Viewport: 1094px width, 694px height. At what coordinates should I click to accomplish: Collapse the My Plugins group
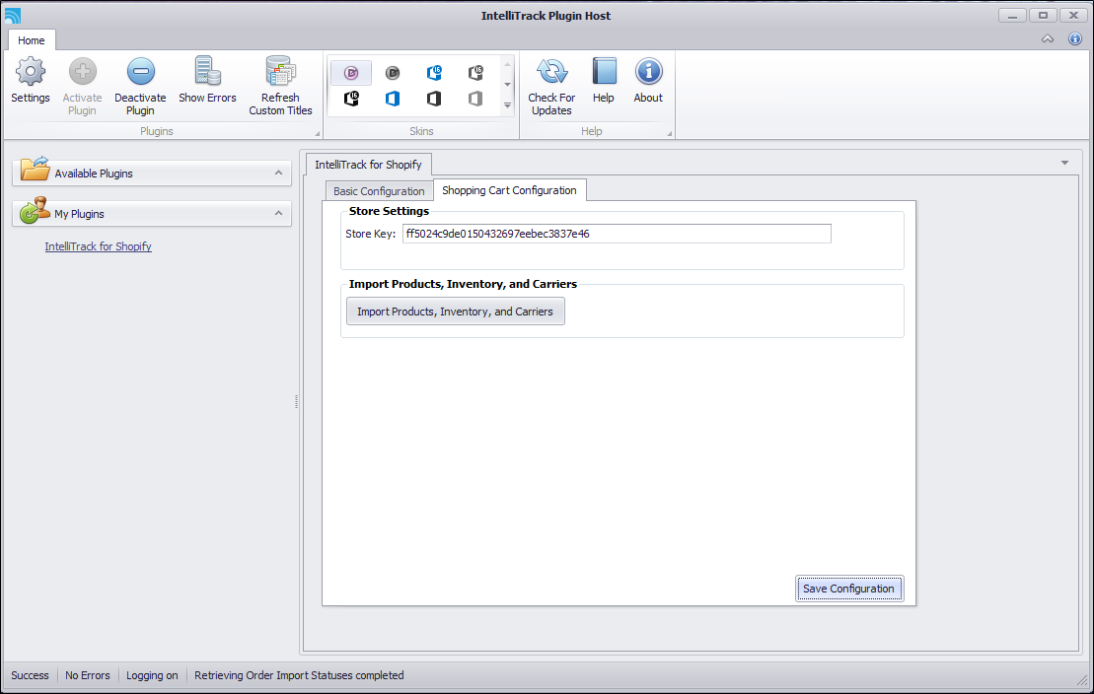pos(278,213)
